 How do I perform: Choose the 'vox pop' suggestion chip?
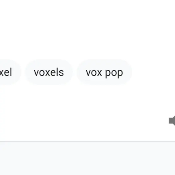pos(104,72)
